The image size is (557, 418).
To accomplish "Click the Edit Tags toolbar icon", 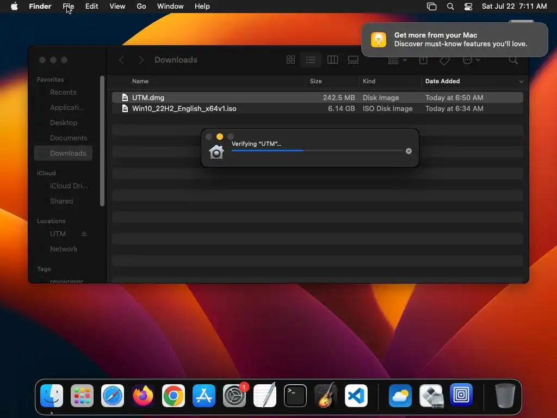I will click(x=444, y=60).
